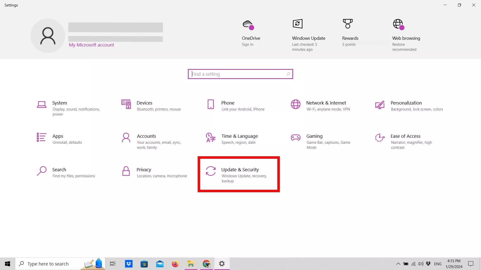Click the Ease of Access icon
The height and width of the screenshot is (270, 481).
click(x=380, y=137)
